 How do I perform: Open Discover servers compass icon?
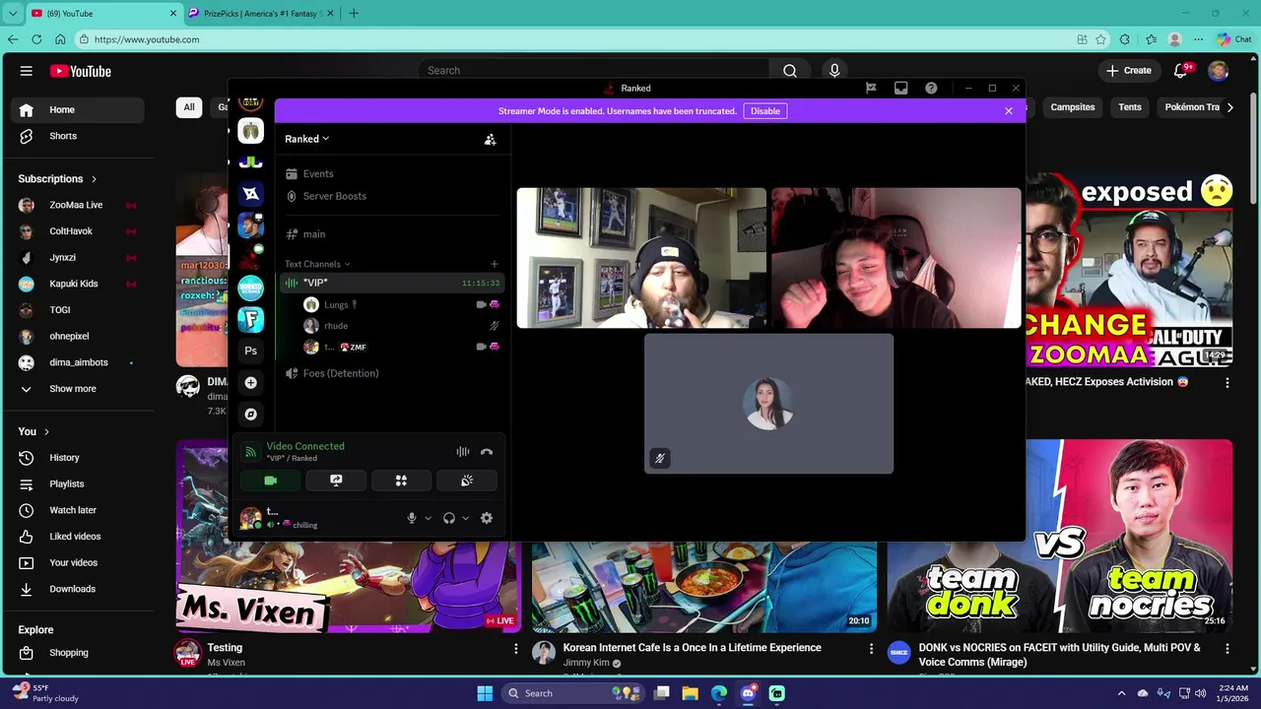(x=250, y=415)
